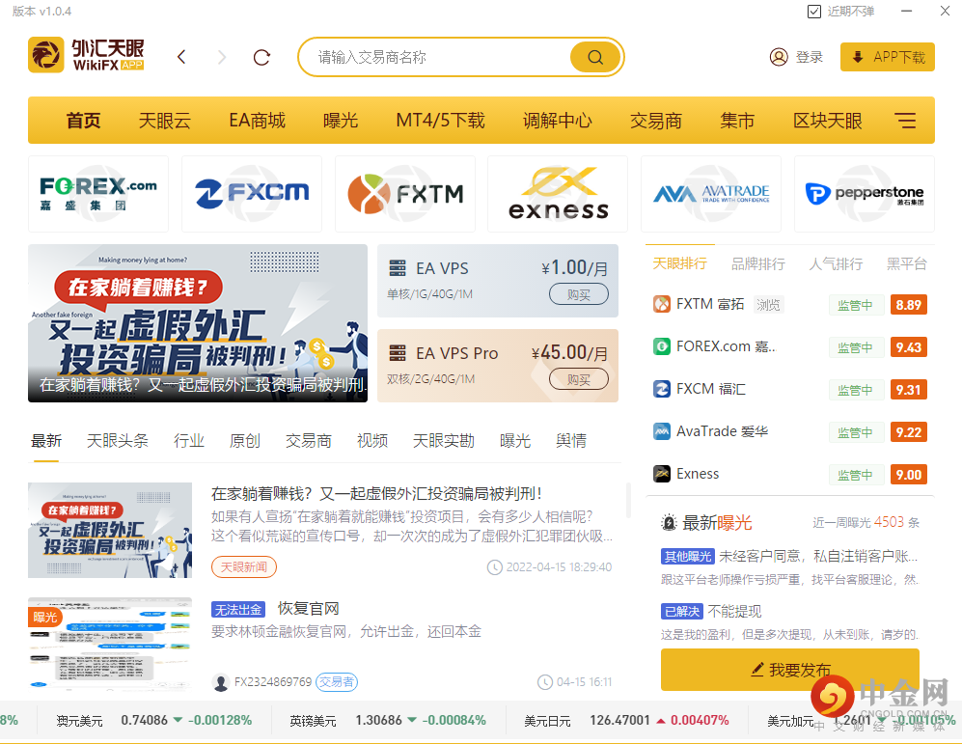Screen dimensions: 962x744
Task: Expand the hamburger menu in navigation bar
Action: coord(905,120)
